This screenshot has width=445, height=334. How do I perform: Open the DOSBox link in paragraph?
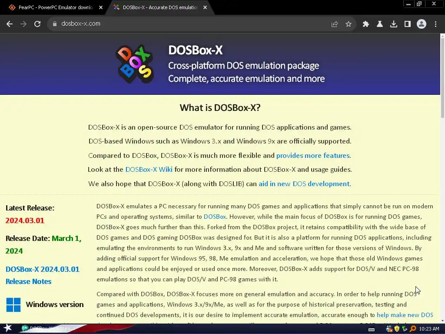(x=215, y=217)
